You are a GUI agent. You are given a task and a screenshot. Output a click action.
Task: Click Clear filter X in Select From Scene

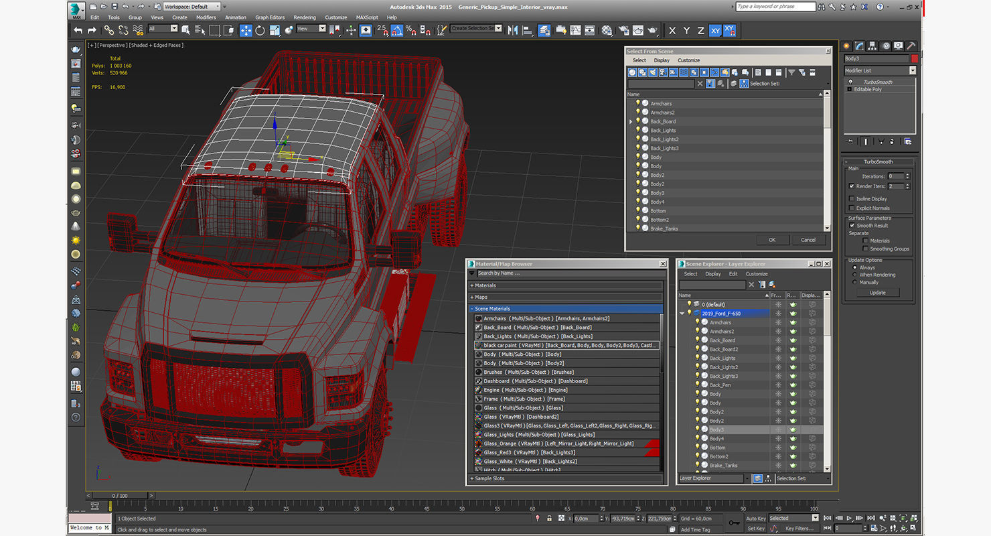pyautogui.click(x=700, y=84)
